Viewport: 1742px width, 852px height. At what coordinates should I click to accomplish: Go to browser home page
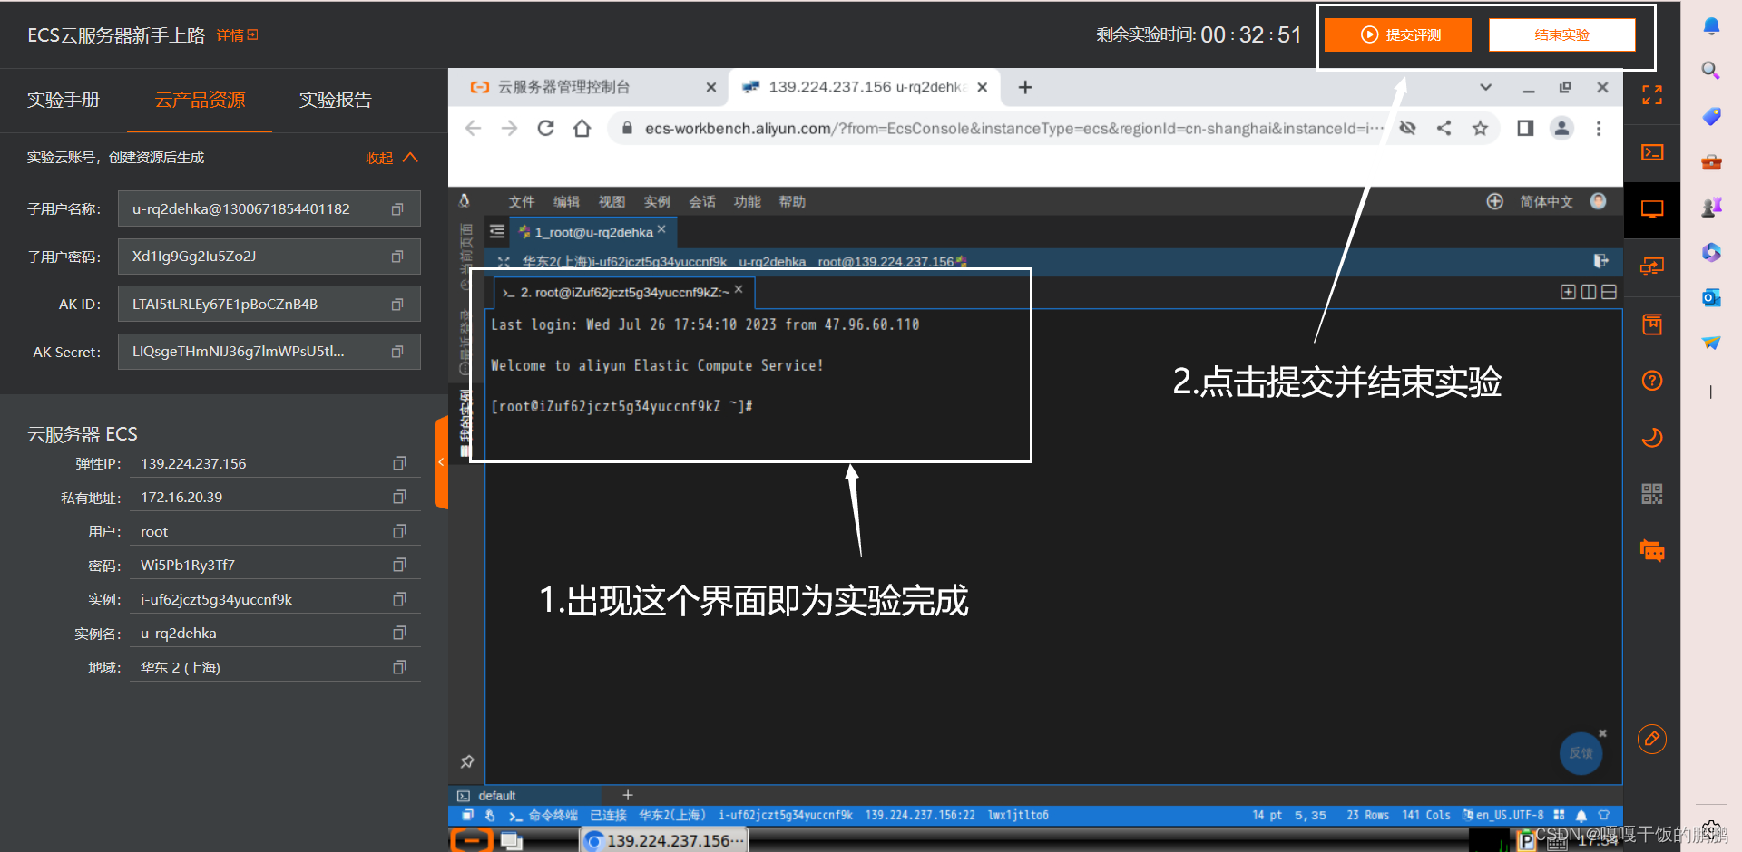click(x=582, y=129)
